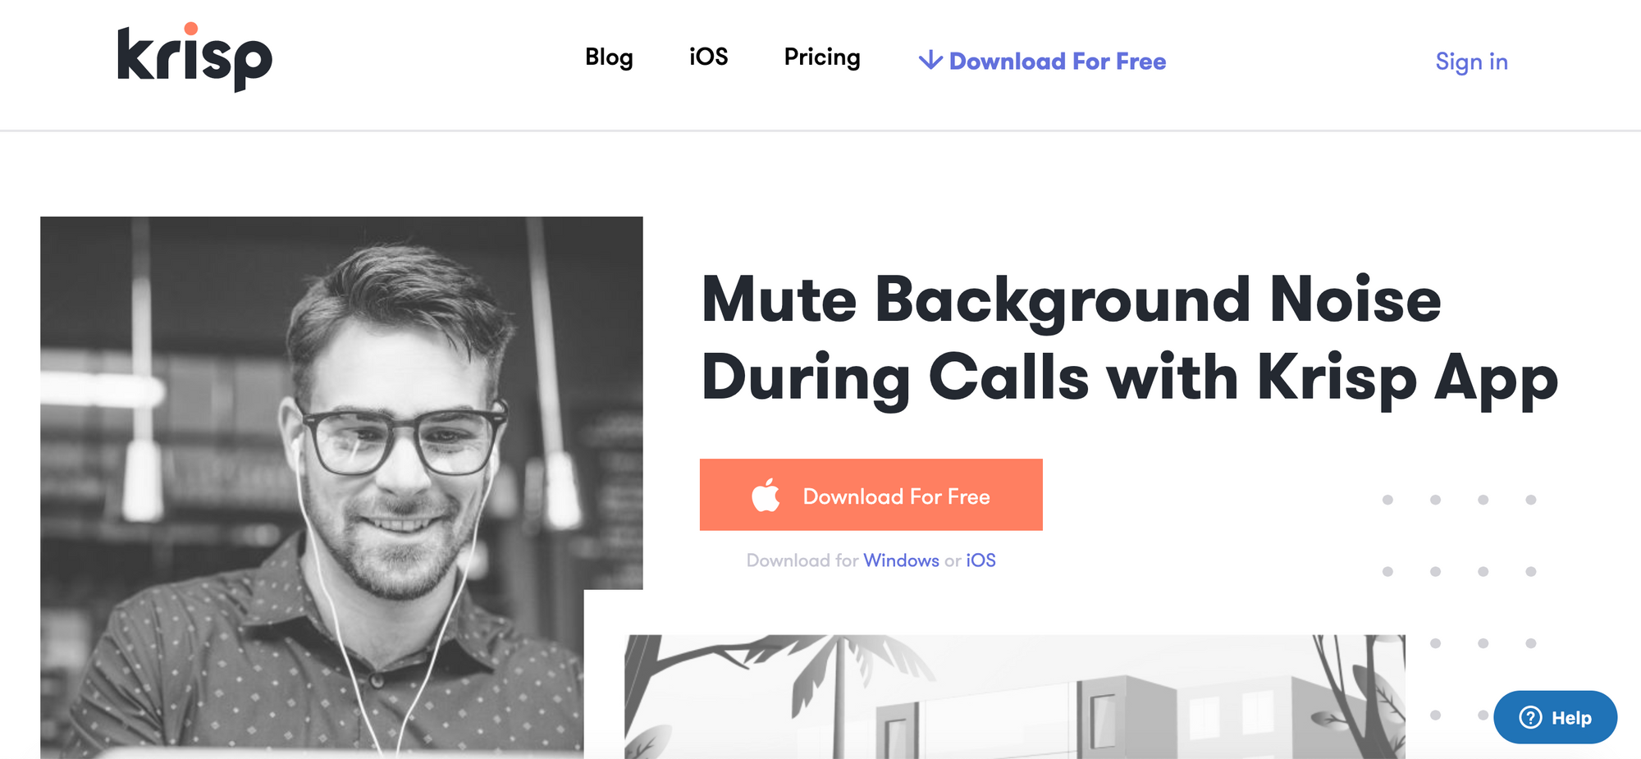Viewport: 1641px width, 759px height.
Task: Open the Help chat widget
Action: 1555,717
